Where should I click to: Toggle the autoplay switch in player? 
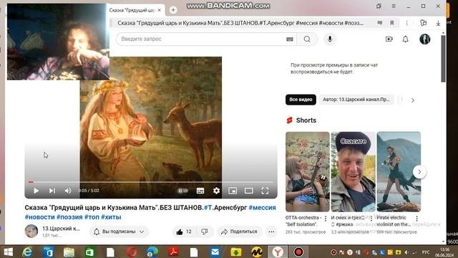pyautogui.click(x=182, y=191)
